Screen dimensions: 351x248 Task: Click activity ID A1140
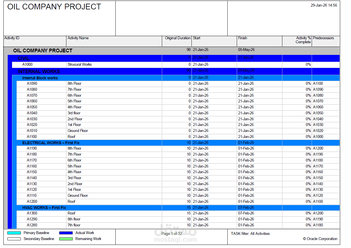[32, 178]
